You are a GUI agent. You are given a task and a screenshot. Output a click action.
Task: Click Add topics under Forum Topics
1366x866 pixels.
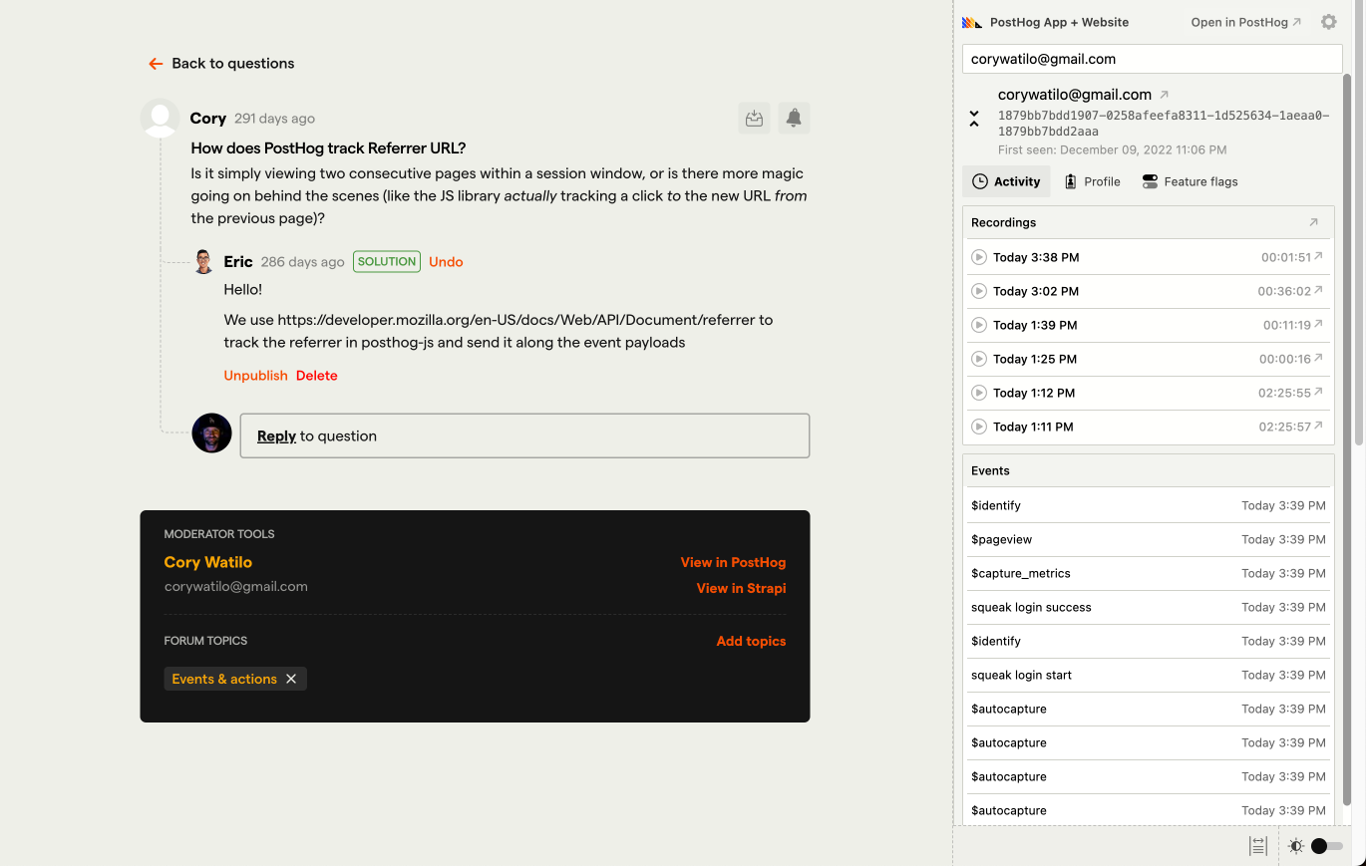[x=751, y=641]
